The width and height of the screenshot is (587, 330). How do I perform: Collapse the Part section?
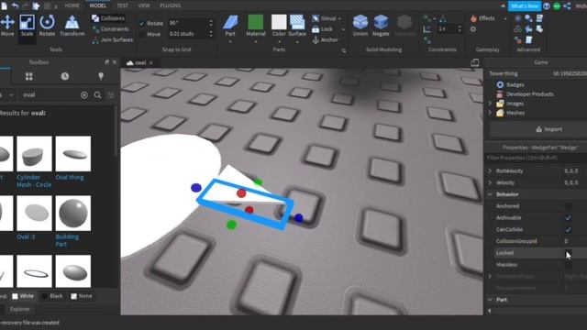(x=490, y=300)
